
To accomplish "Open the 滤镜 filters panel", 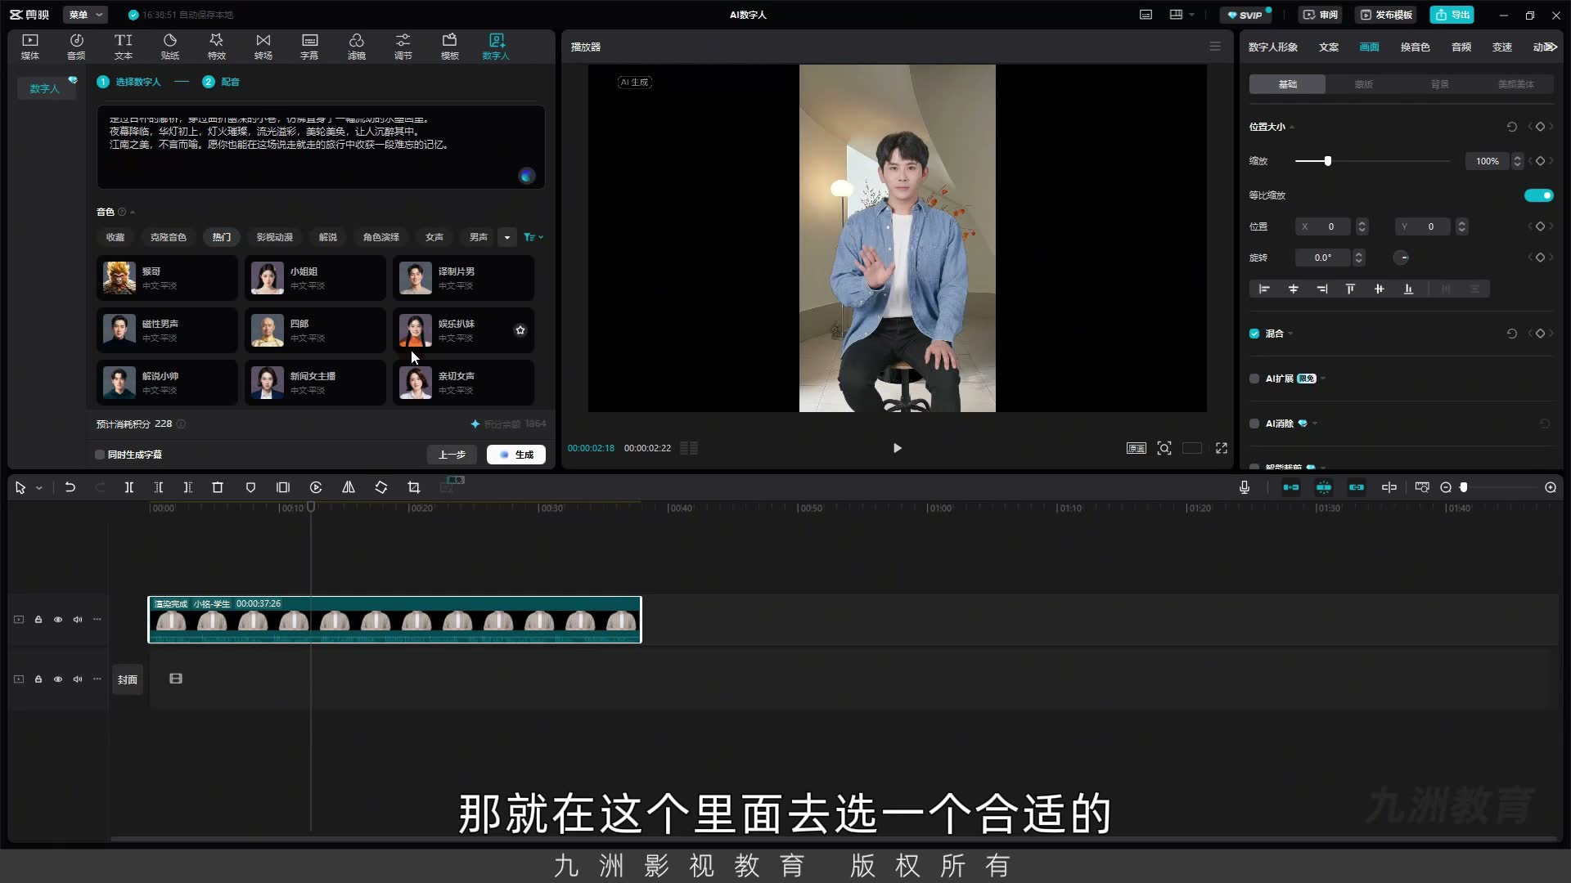I will 357,47.
